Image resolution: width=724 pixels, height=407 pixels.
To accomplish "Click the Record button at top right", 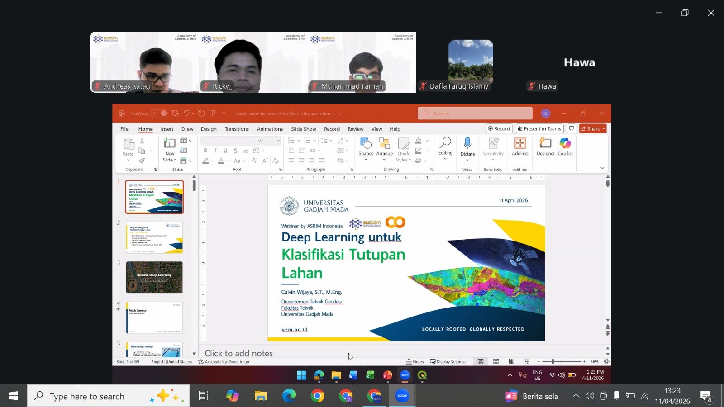I will coord(499,129).
